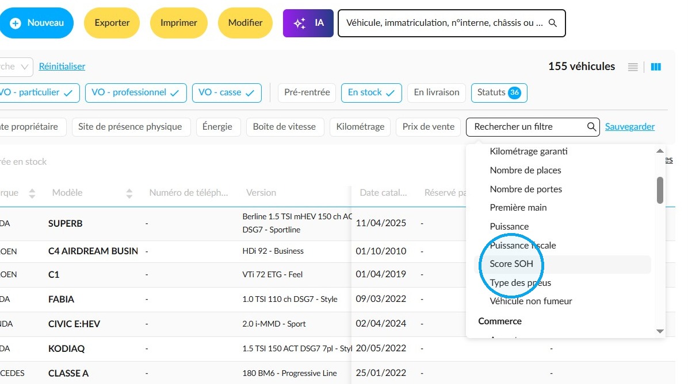Toggle the VO - casse filter
This screenshot has width=688, height=384.
[x=227, y=93]
